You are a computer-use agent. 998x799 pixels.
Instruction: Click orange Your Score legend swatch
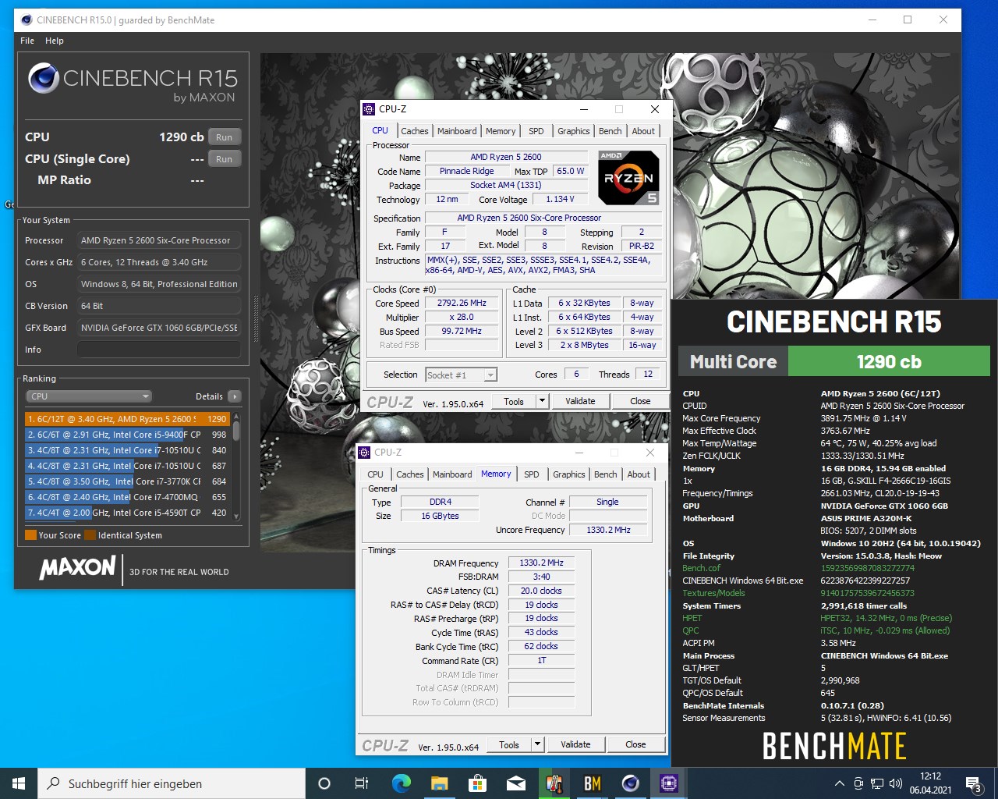click(30, 535)
